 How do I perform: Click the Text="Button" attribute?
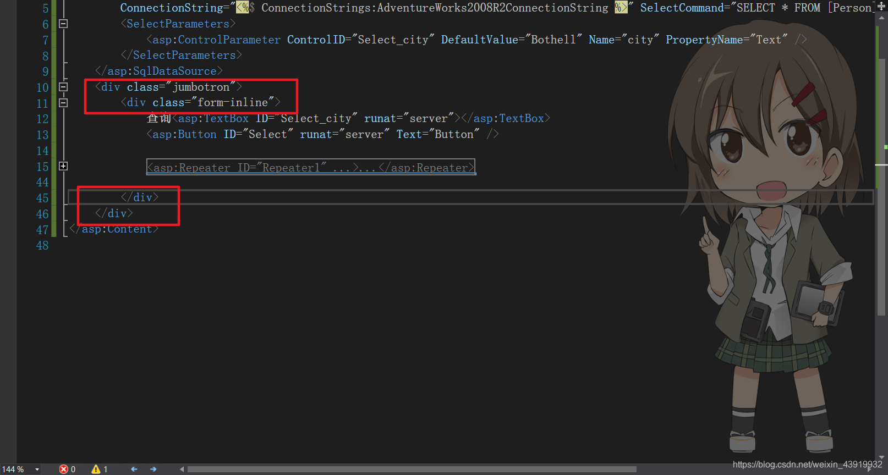coord(438,134)
